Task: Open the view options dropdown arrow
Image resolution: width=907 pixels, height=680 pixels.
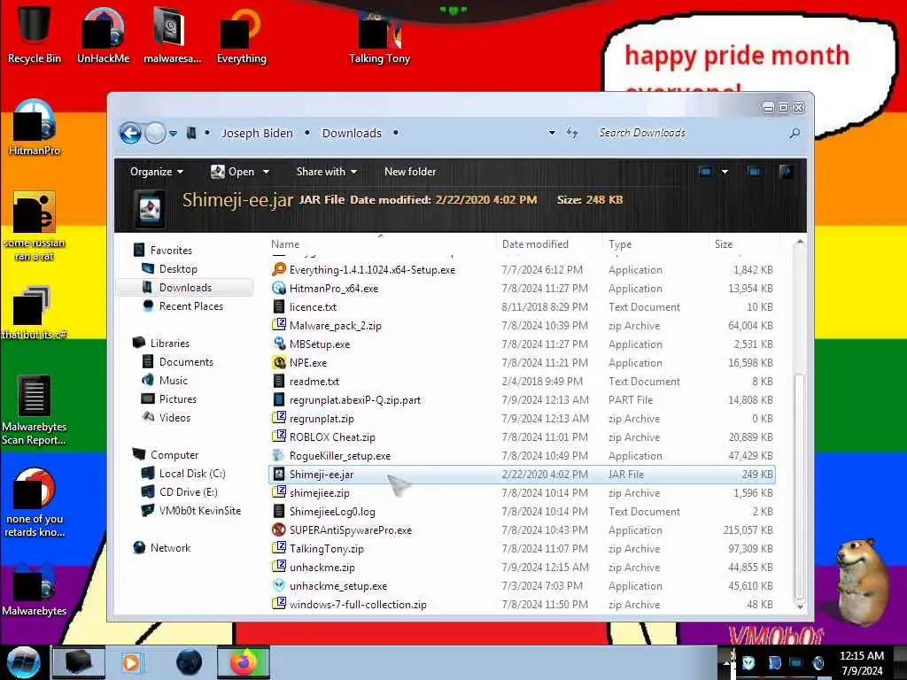Action: tap(725, 172)
